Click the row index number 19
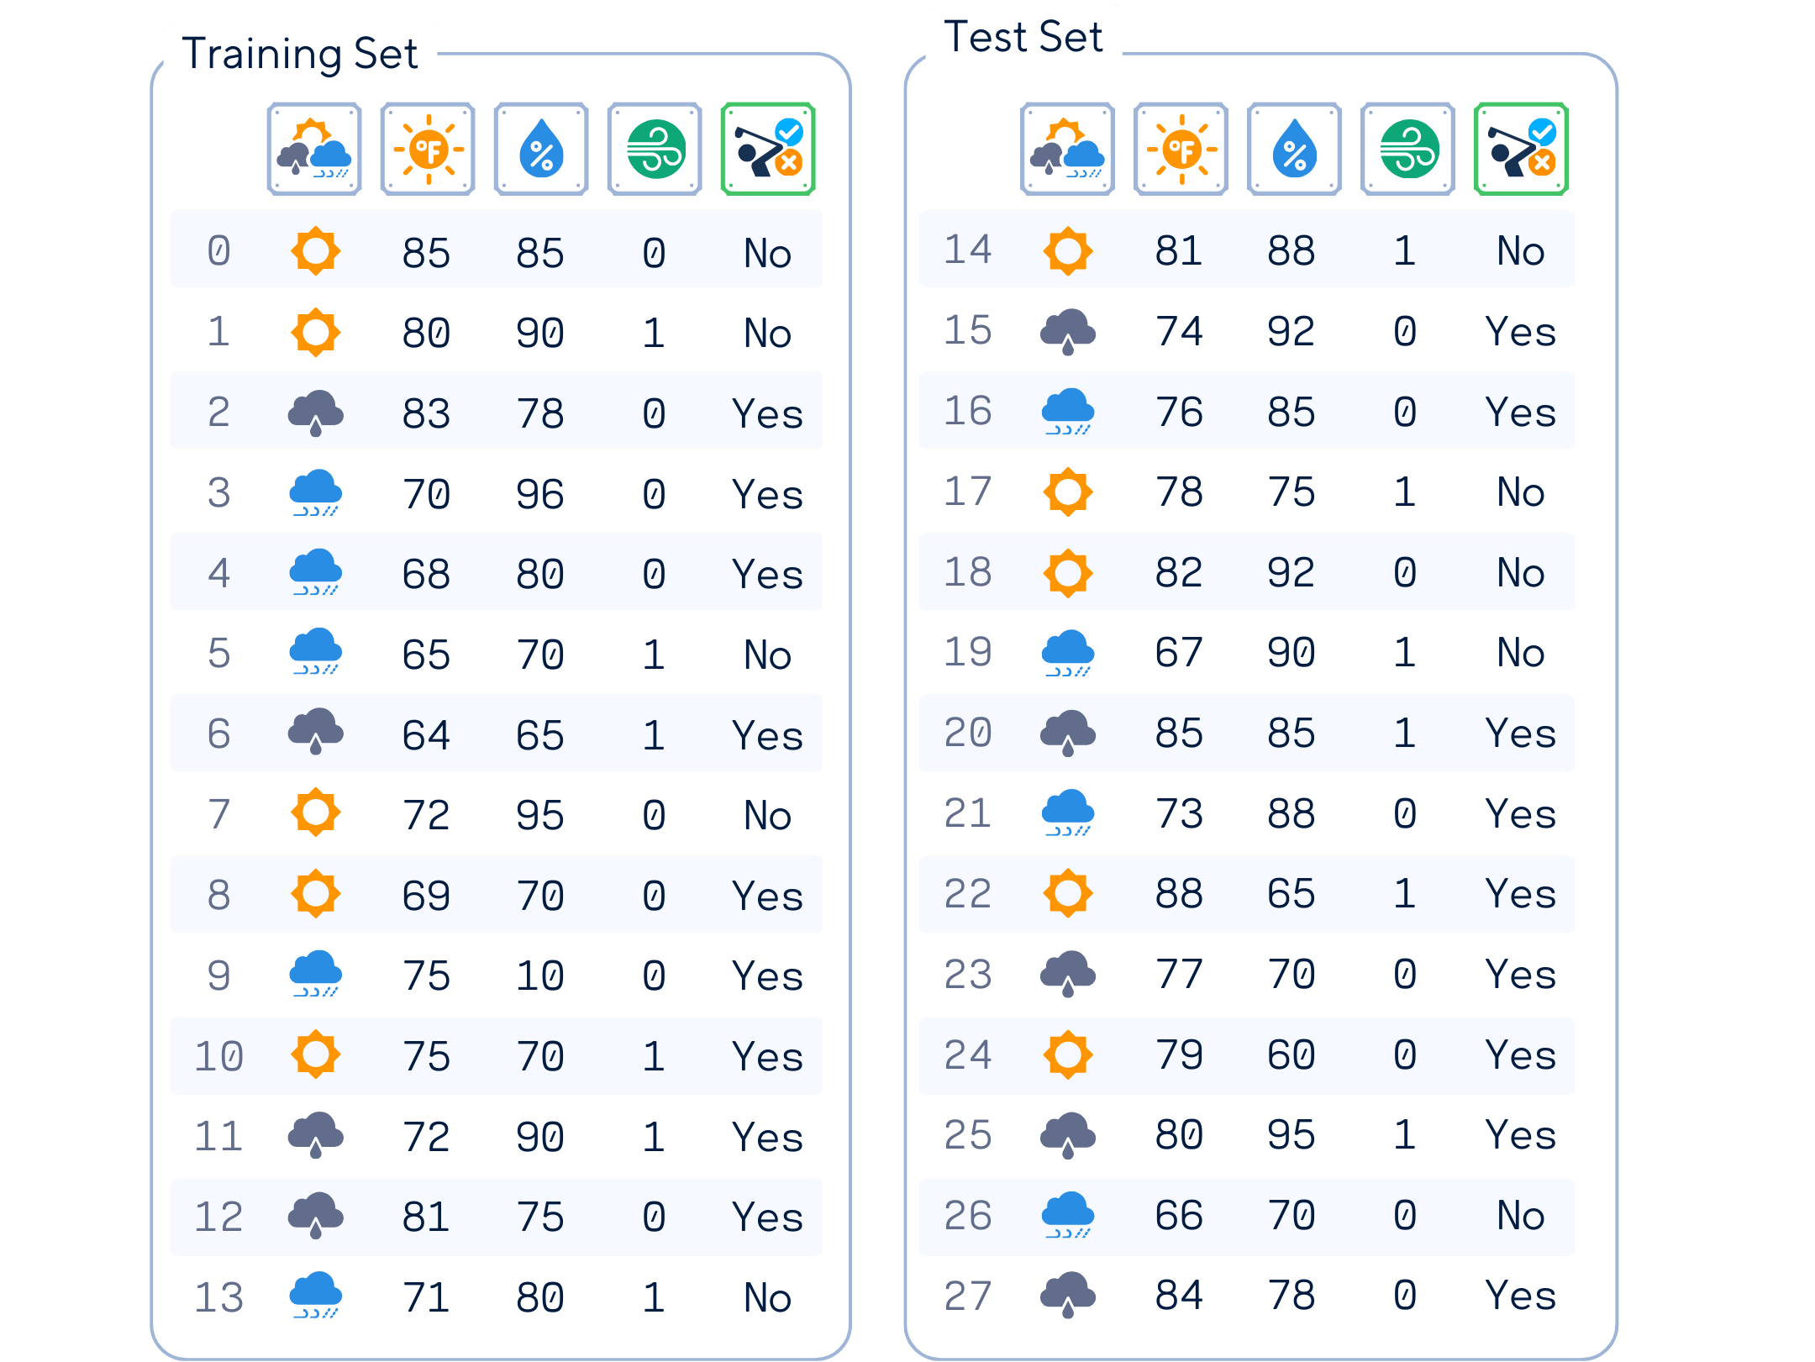1815x1362 pixels. pos(968,652)
